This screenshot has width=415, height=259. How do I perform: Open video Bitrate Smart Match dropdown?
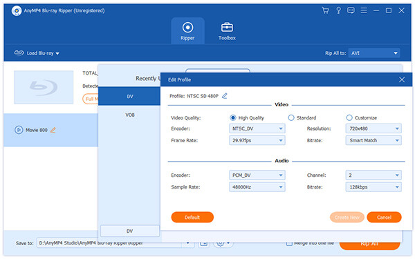[x=373, y=140]
